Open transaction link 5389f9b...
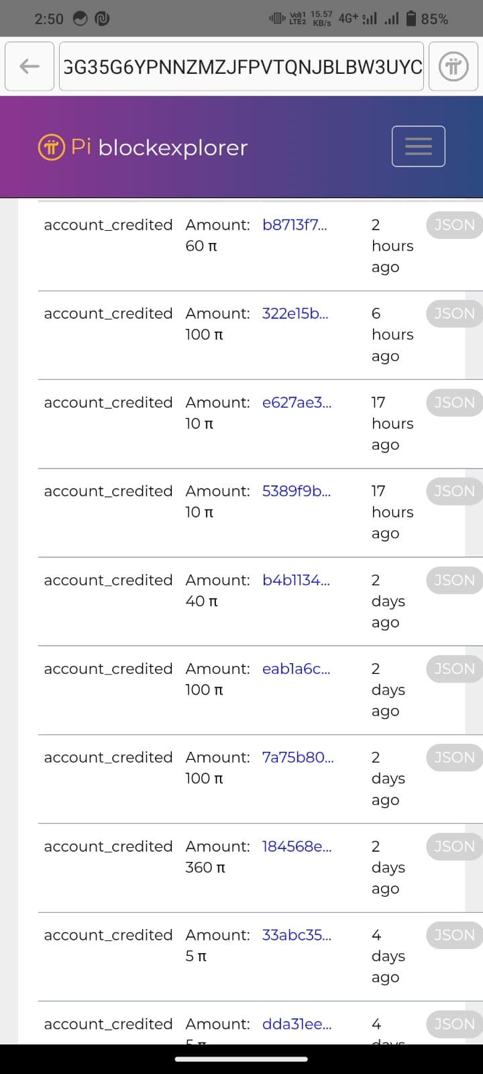Screen dimensions: 483x1074 [296, 491]
